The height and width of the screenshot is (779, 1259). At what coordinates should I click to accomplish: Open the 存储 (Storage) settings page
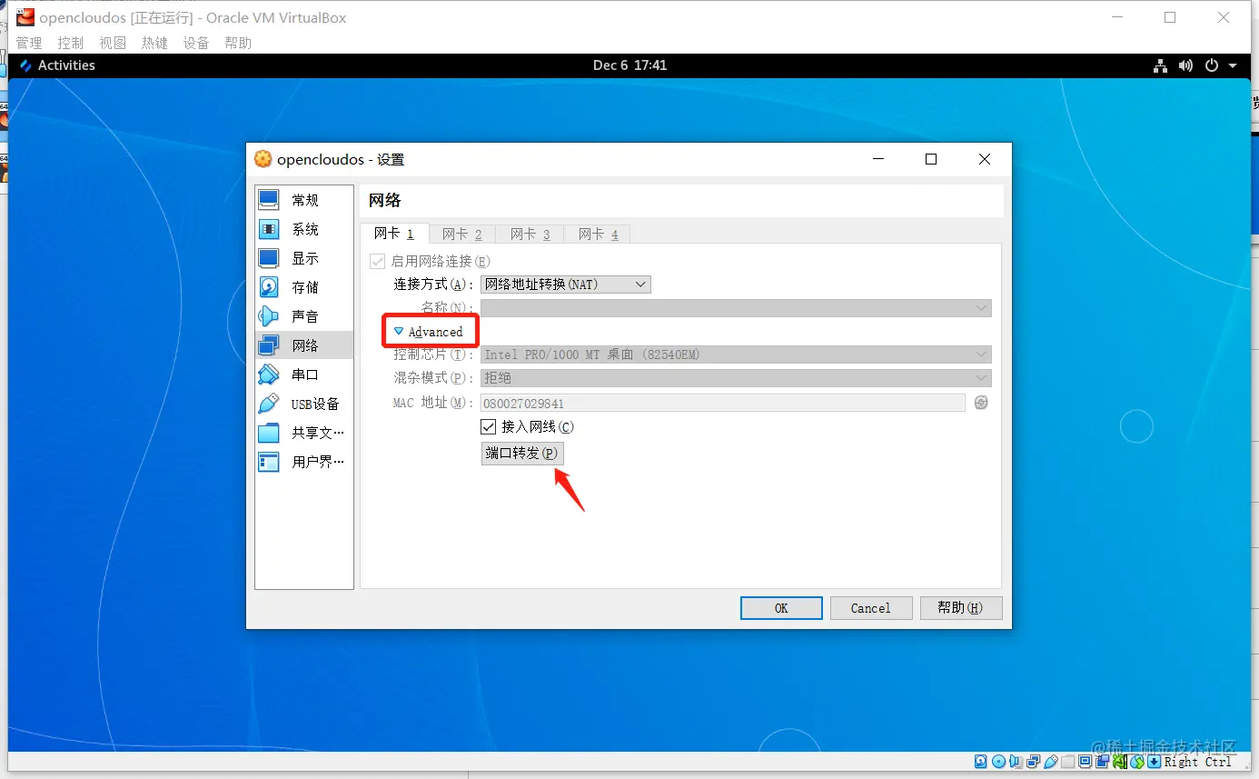coord(303,287)
